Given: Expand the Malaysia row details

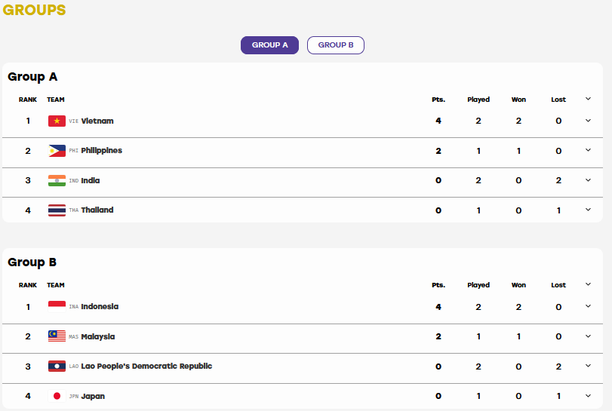Looking at the screenshot, I should 588,336.
